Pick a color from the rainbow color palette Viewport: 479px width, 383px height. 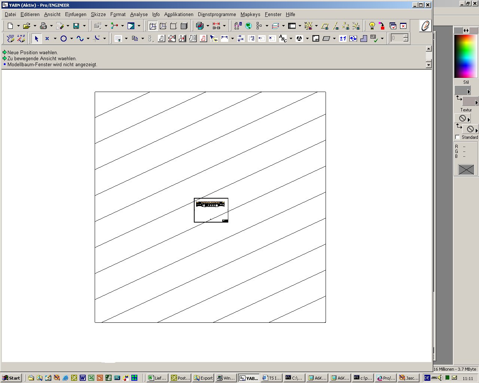pos(466,56)
